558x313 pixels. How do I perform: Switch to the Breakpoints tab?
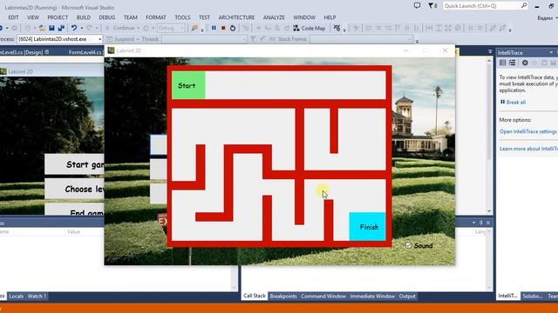pyautogui.click(x=283, y=296)
